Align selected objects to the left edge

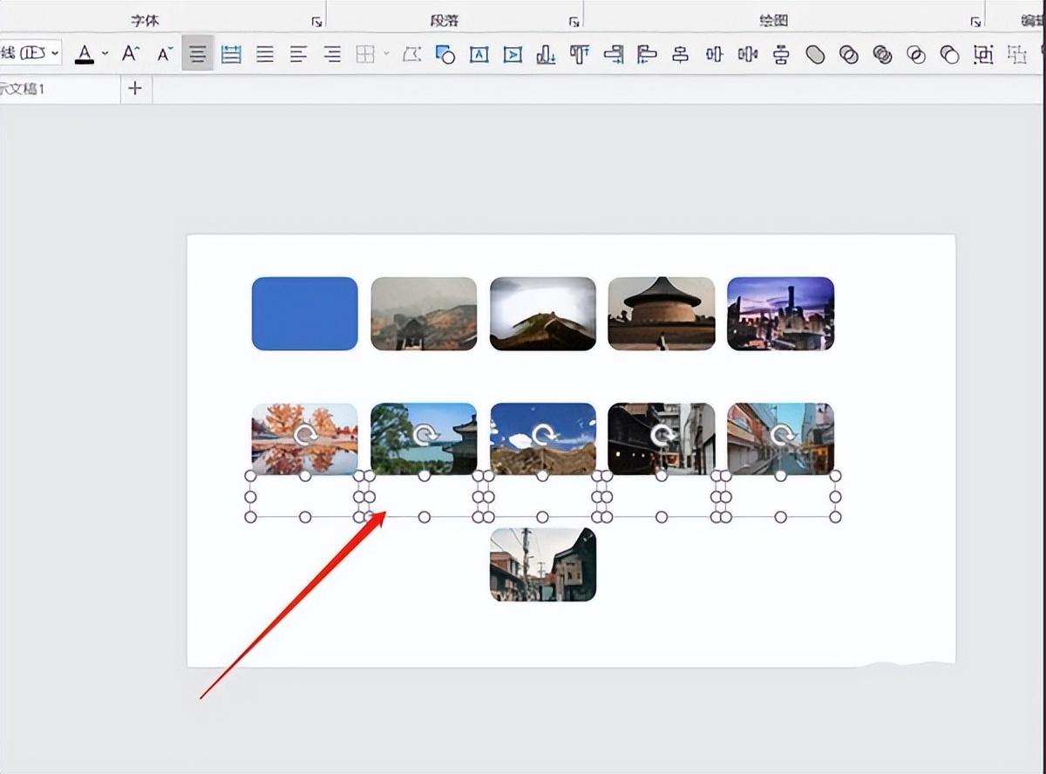point(647,55)
